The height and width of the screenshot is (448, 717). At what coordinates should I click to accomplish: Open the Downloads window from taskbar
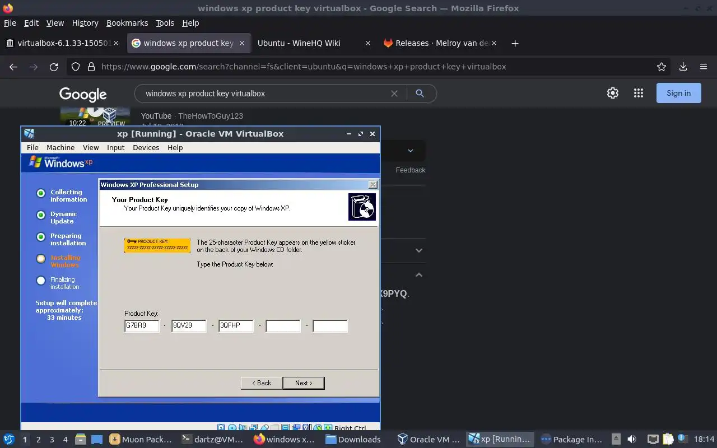coord(353,440)
